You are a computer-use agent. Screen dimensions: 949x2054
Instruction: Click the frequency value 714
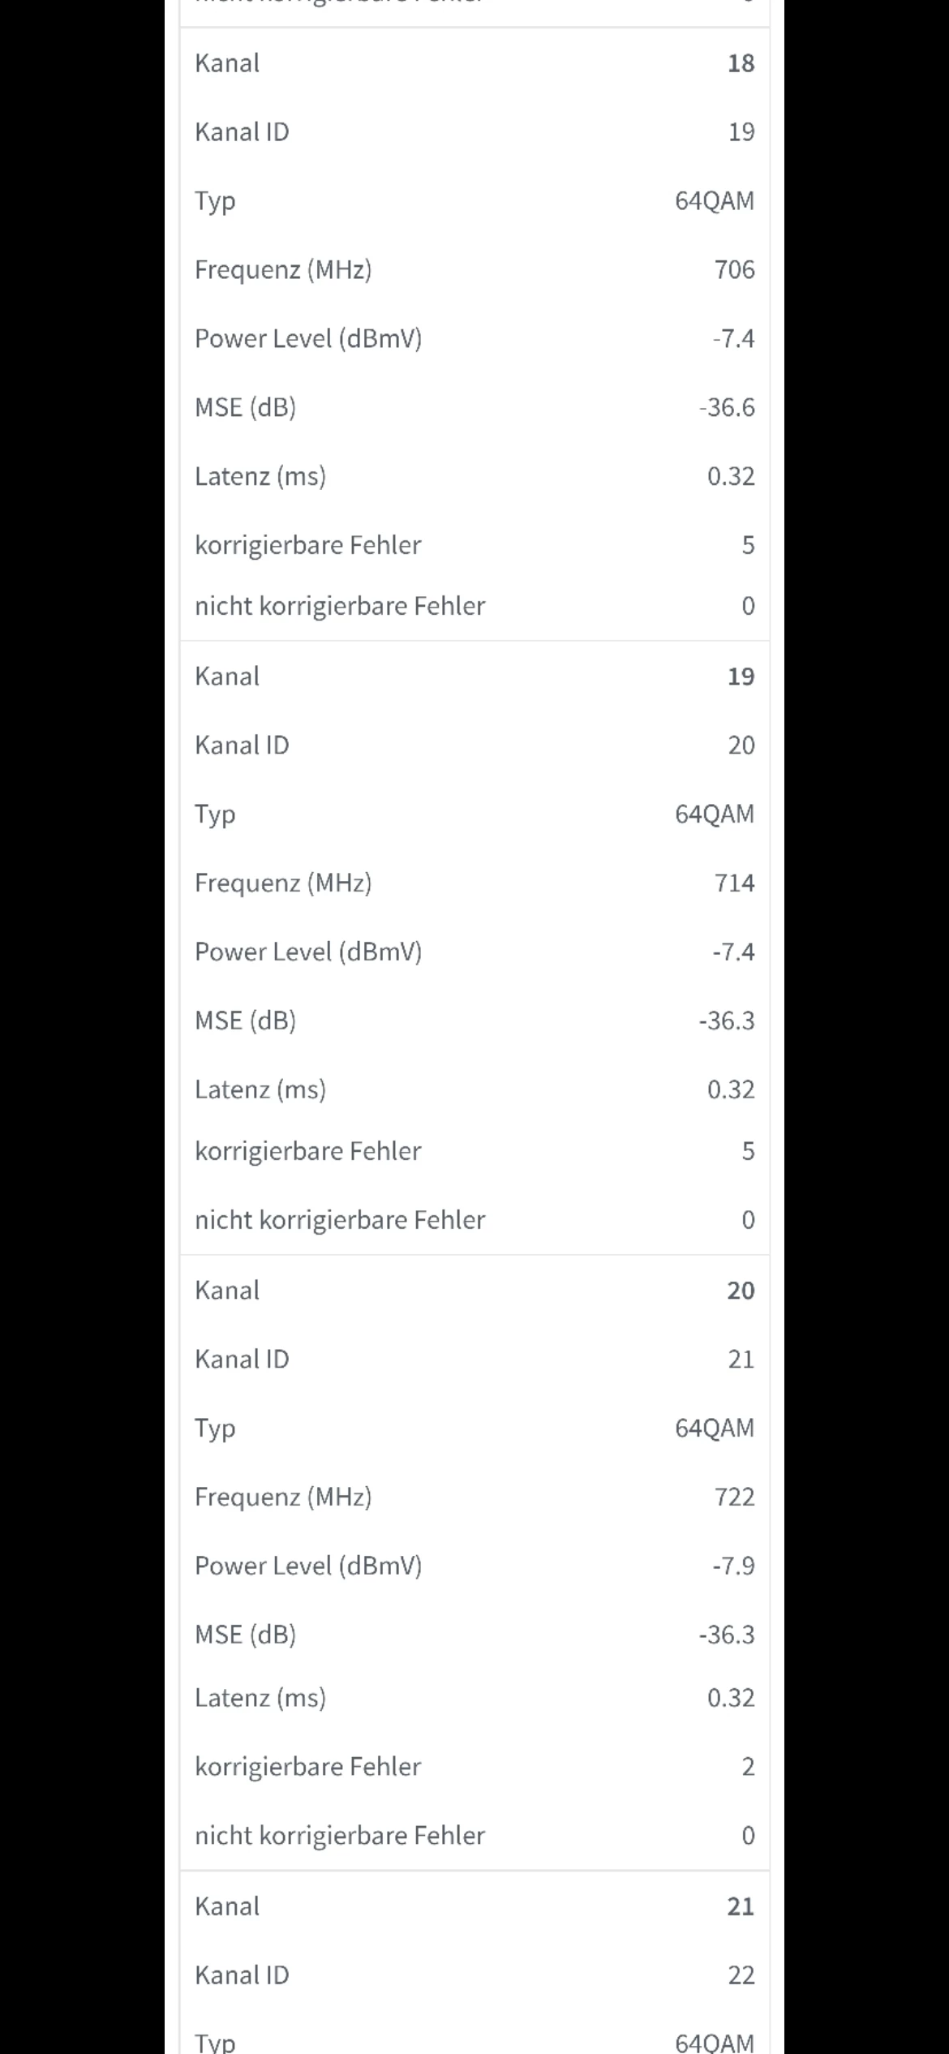[734, 883]
